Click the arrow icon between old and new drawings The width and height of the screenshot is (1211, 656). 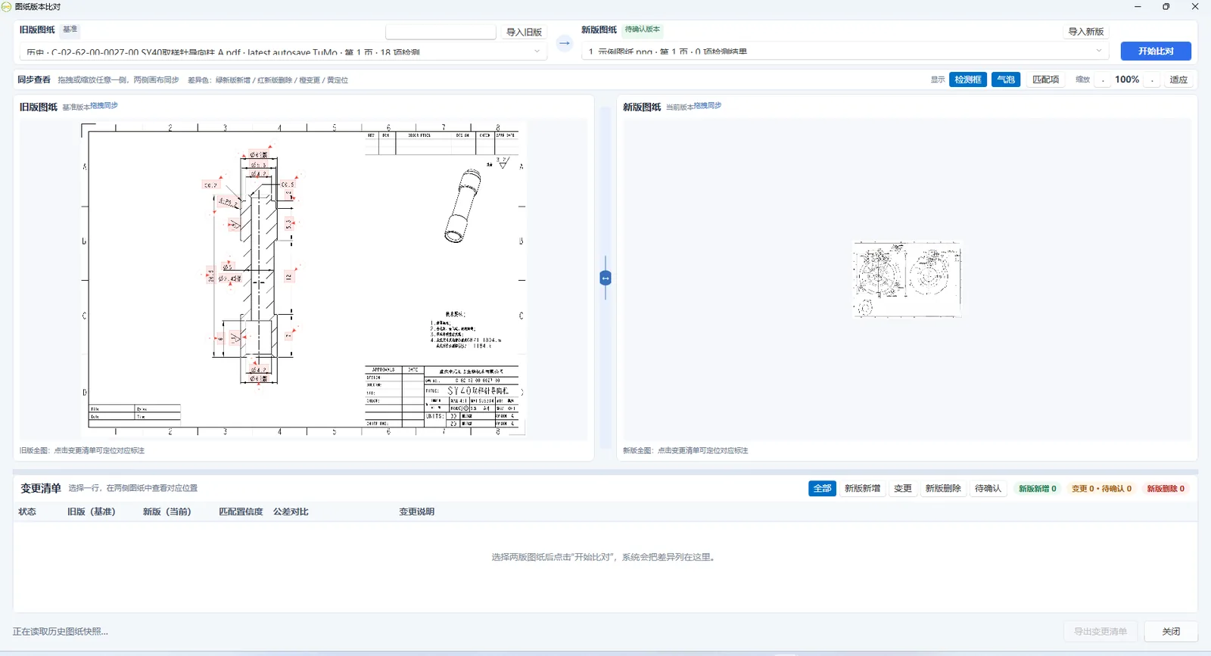[x=565, y=43]
